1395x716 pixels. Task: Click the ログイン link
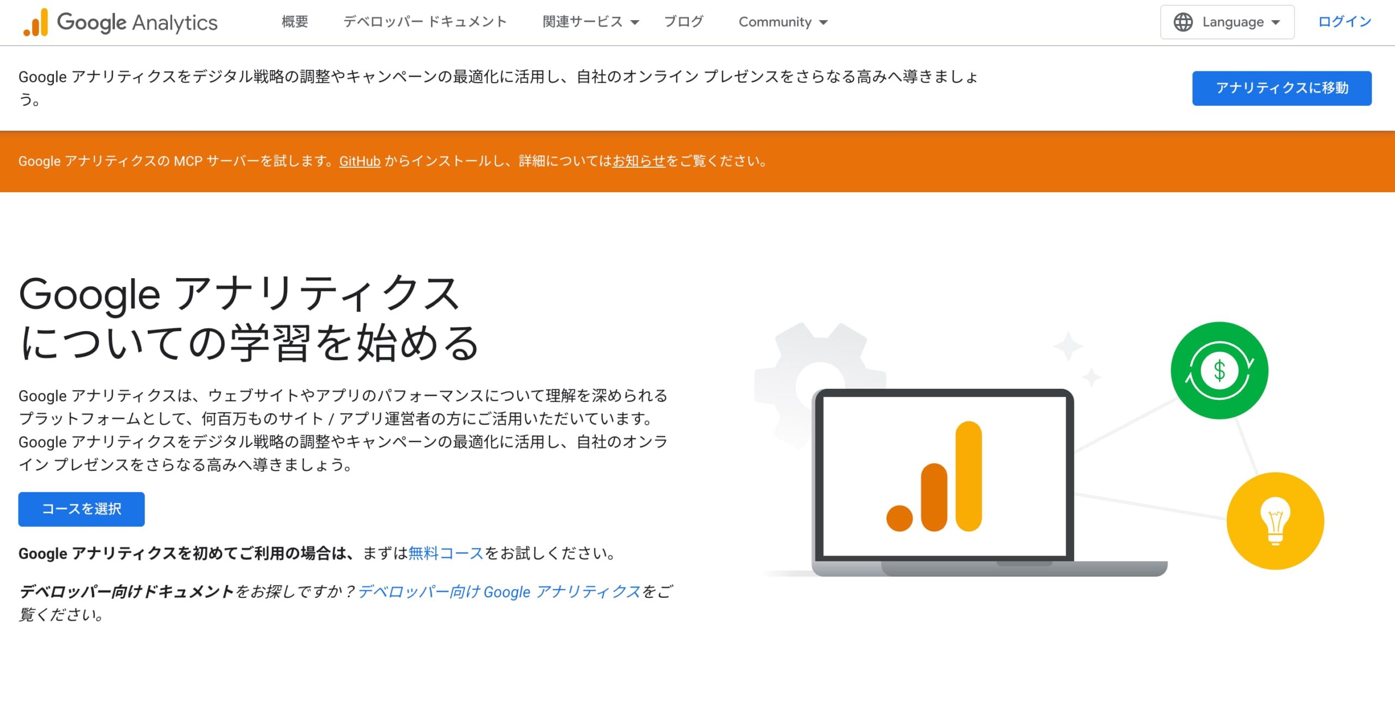pos(1344,22)
